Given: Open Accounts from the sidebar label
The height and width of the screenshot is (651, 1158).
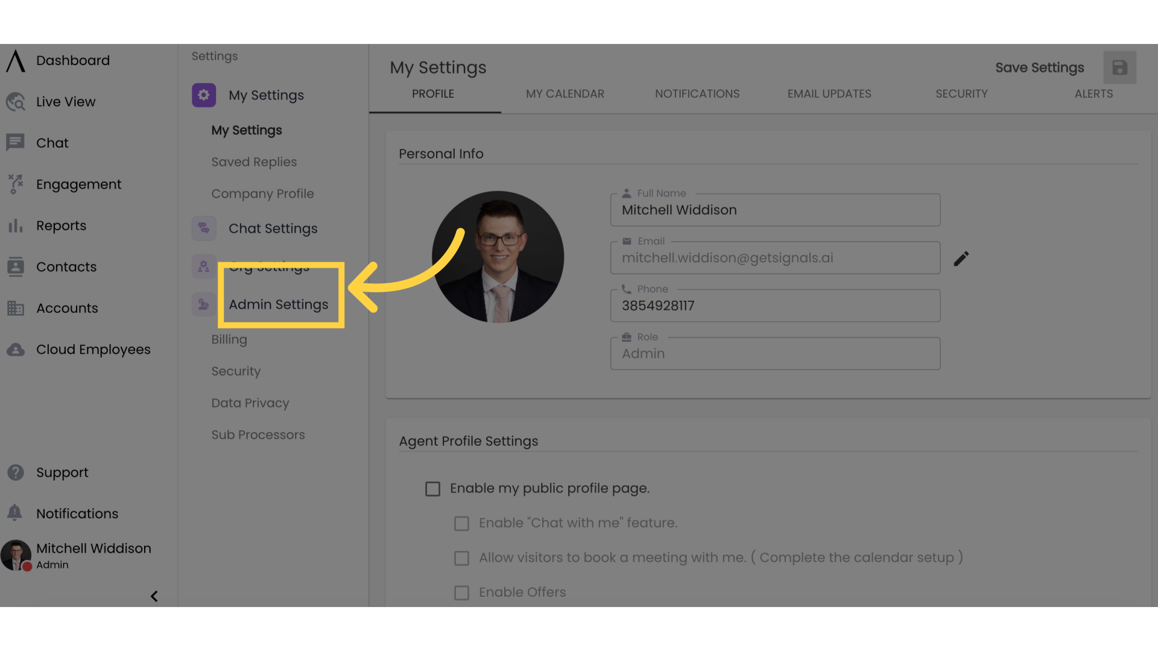Looking at the screenshot, I should click(x=67, y=308).
